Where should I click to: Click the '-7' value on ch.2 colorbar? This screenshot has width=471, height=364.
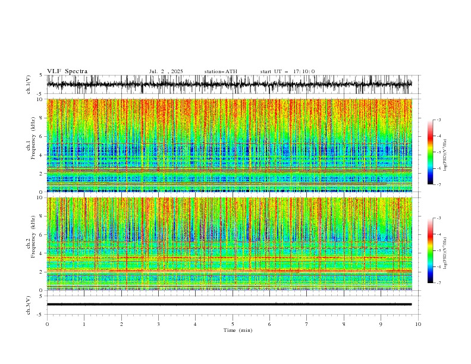438,283
